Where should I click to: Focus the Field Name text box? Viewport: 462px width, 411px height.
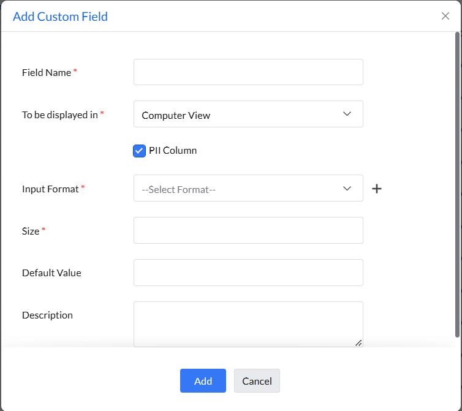pyautogui.click(x=248, y=72)
